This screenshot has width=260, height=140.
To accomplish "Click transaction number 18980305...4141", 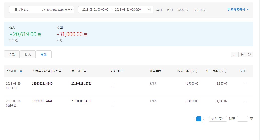I will tap(42, 101).
